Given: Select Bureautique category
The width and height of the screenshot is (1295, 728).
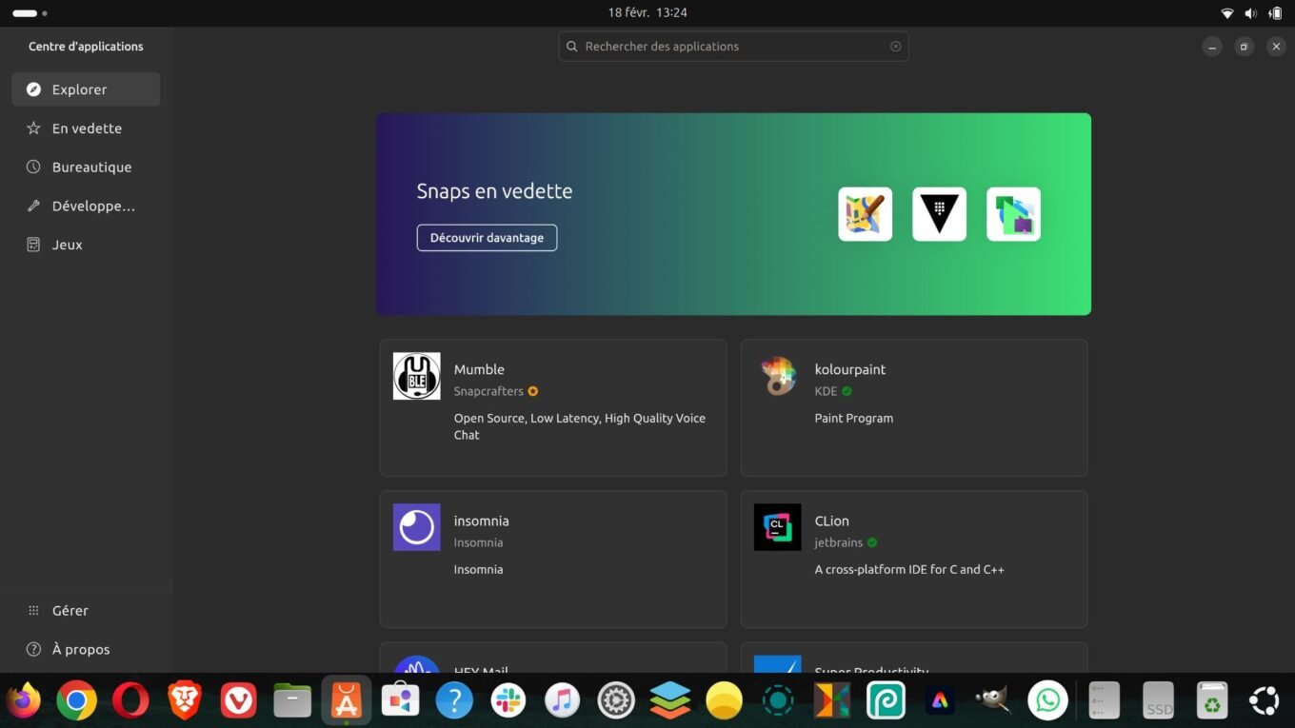Looking at the screenshot, I should coord(86,167).
